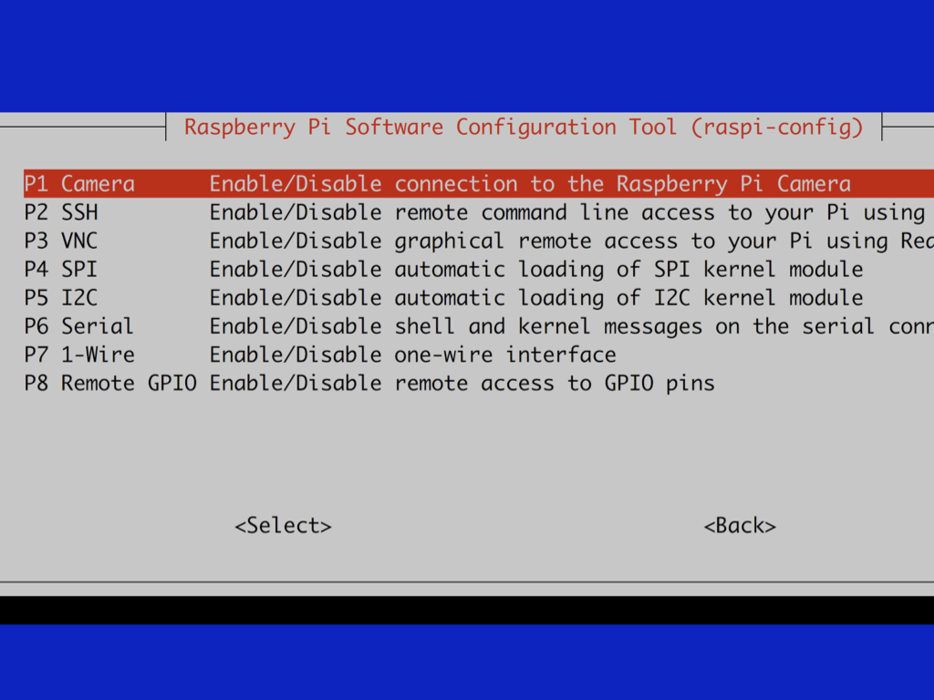This screenshot has height=700, width=934.
Task: Click the SPI kernel module loading description
Action: (536, 270)
